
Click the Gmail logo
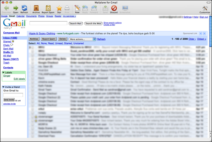(14, 24)
